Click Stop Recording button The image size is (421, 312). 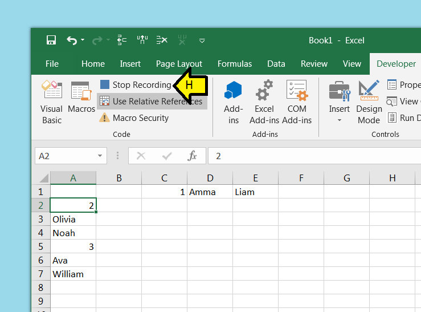136,85
